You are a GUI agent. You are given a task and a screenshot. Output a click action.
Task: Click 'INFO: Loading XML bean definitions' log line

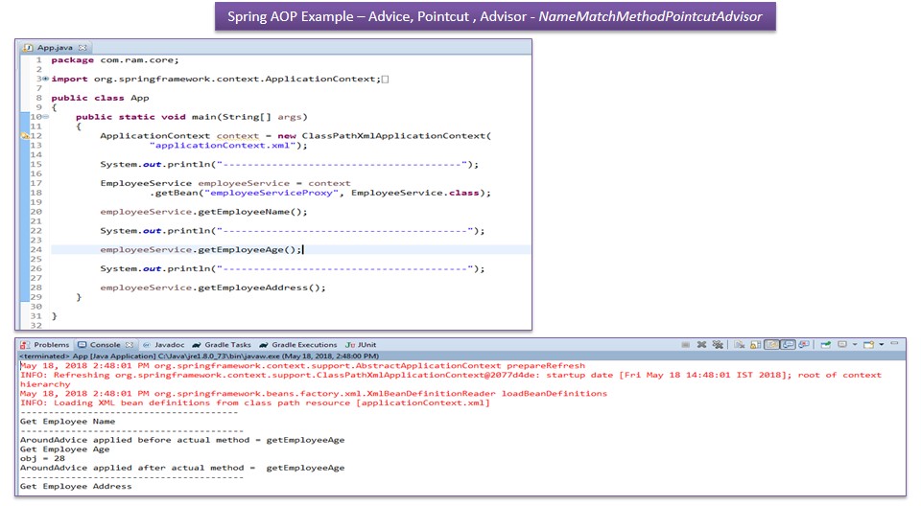click(254, 402)
